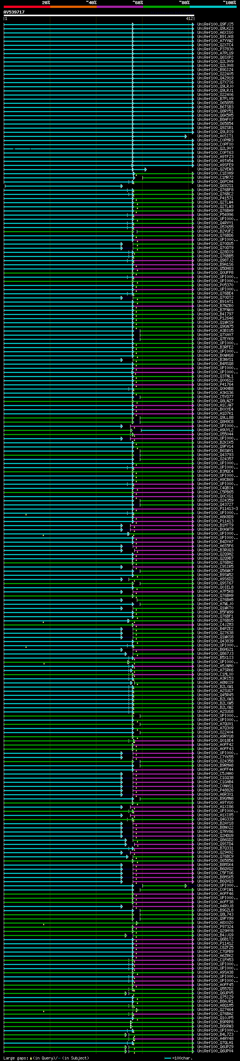Screen dimensions: 240x1061
Task: Click the Large gaps legend text
Action: (46, 1058)
